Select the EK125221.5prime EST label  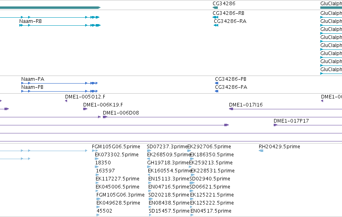coord(212,195)
